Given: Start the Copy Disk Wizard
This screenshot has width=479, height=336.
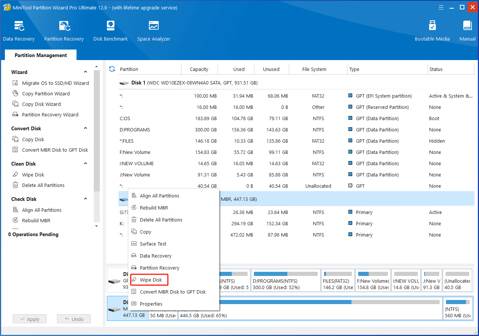Looking at the screenshot, I should [36, 104].
